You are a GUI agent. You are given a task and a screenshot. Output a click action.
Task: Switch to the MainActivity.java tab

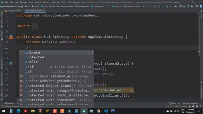35,10
